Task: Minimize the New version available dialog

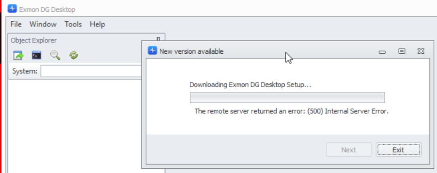Action: (x=382, y=51)
